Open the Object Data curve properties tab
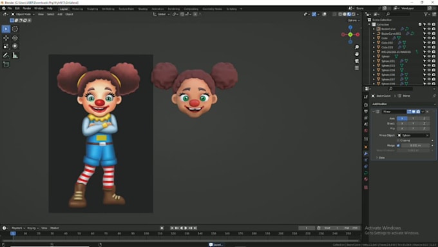Screen dimensions: 438x247 366,173
